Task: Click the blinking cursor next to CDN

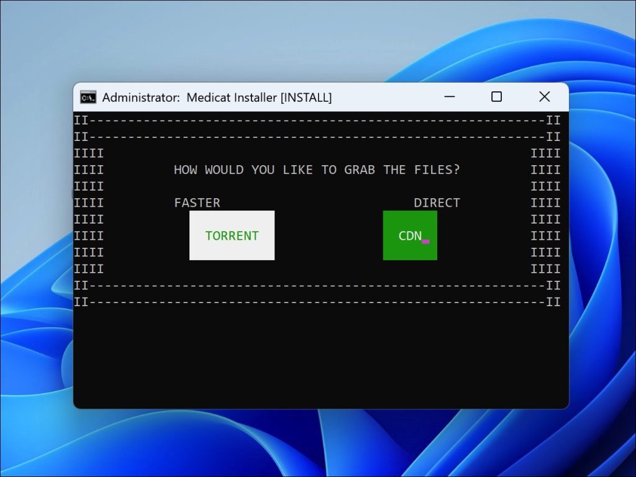Action: [x=426, y=241]
